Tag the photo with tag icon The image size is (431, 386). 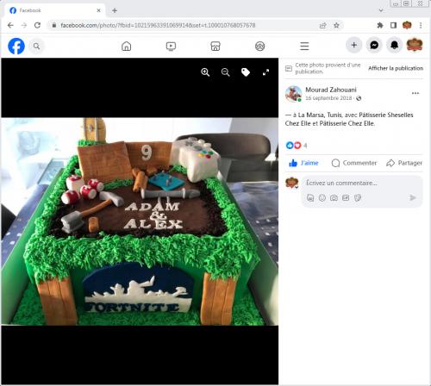click(x=246, y=72)
